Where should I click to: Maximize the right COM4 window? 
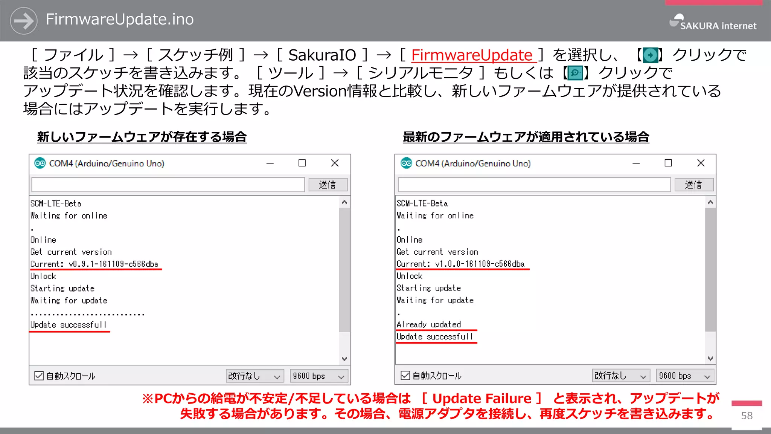point(668,163)
